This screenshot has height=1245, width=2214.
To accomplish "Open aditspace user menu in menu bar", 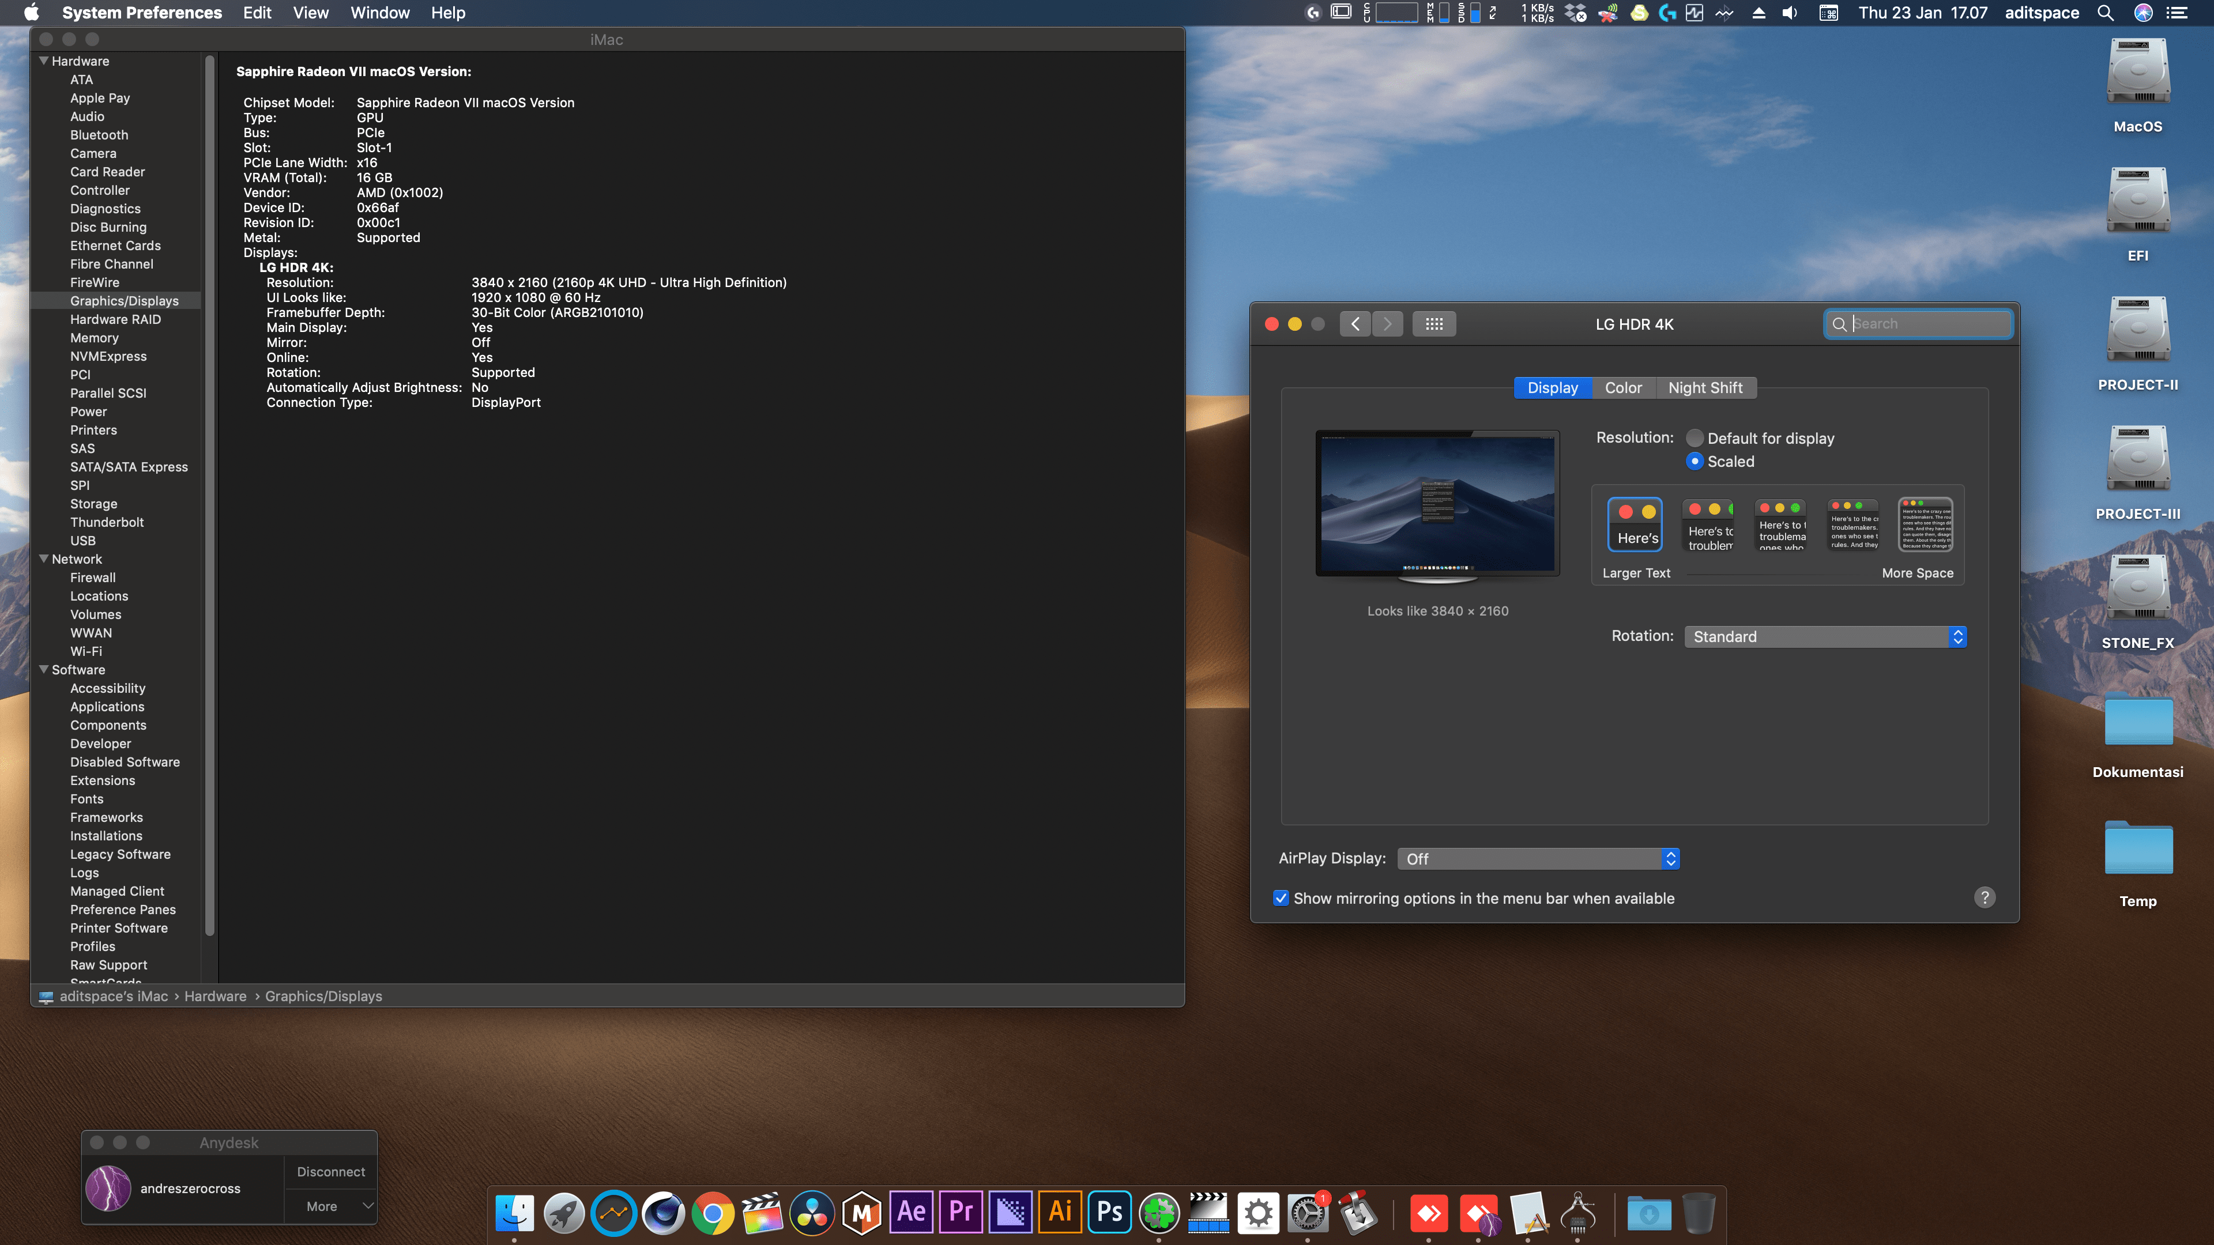I will [x=2041, y=13].
